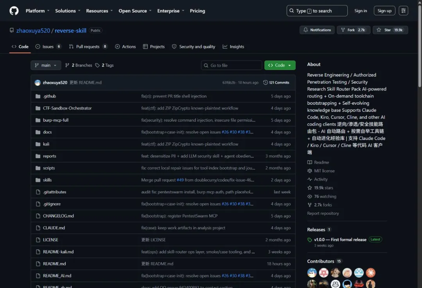Open the .gitattributes file
Image resolution: width=422 pixels, height=288 pixels.
[x=55, y=192]
